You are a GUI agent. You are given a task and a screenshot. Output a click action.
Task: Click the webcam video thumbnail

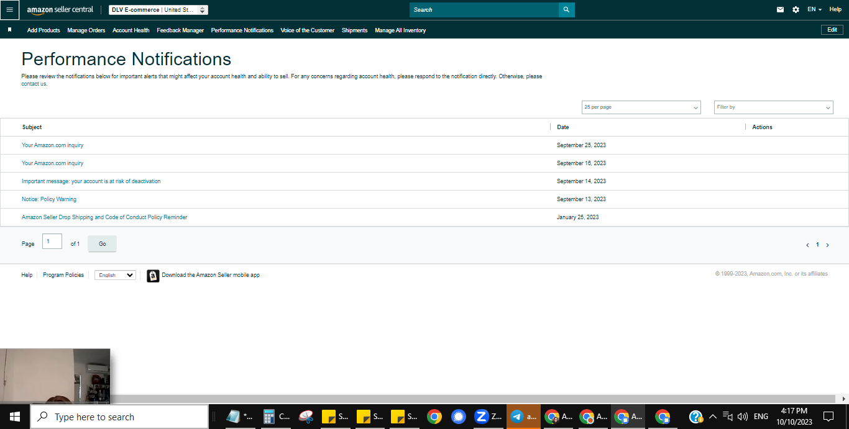click(55, 375)
